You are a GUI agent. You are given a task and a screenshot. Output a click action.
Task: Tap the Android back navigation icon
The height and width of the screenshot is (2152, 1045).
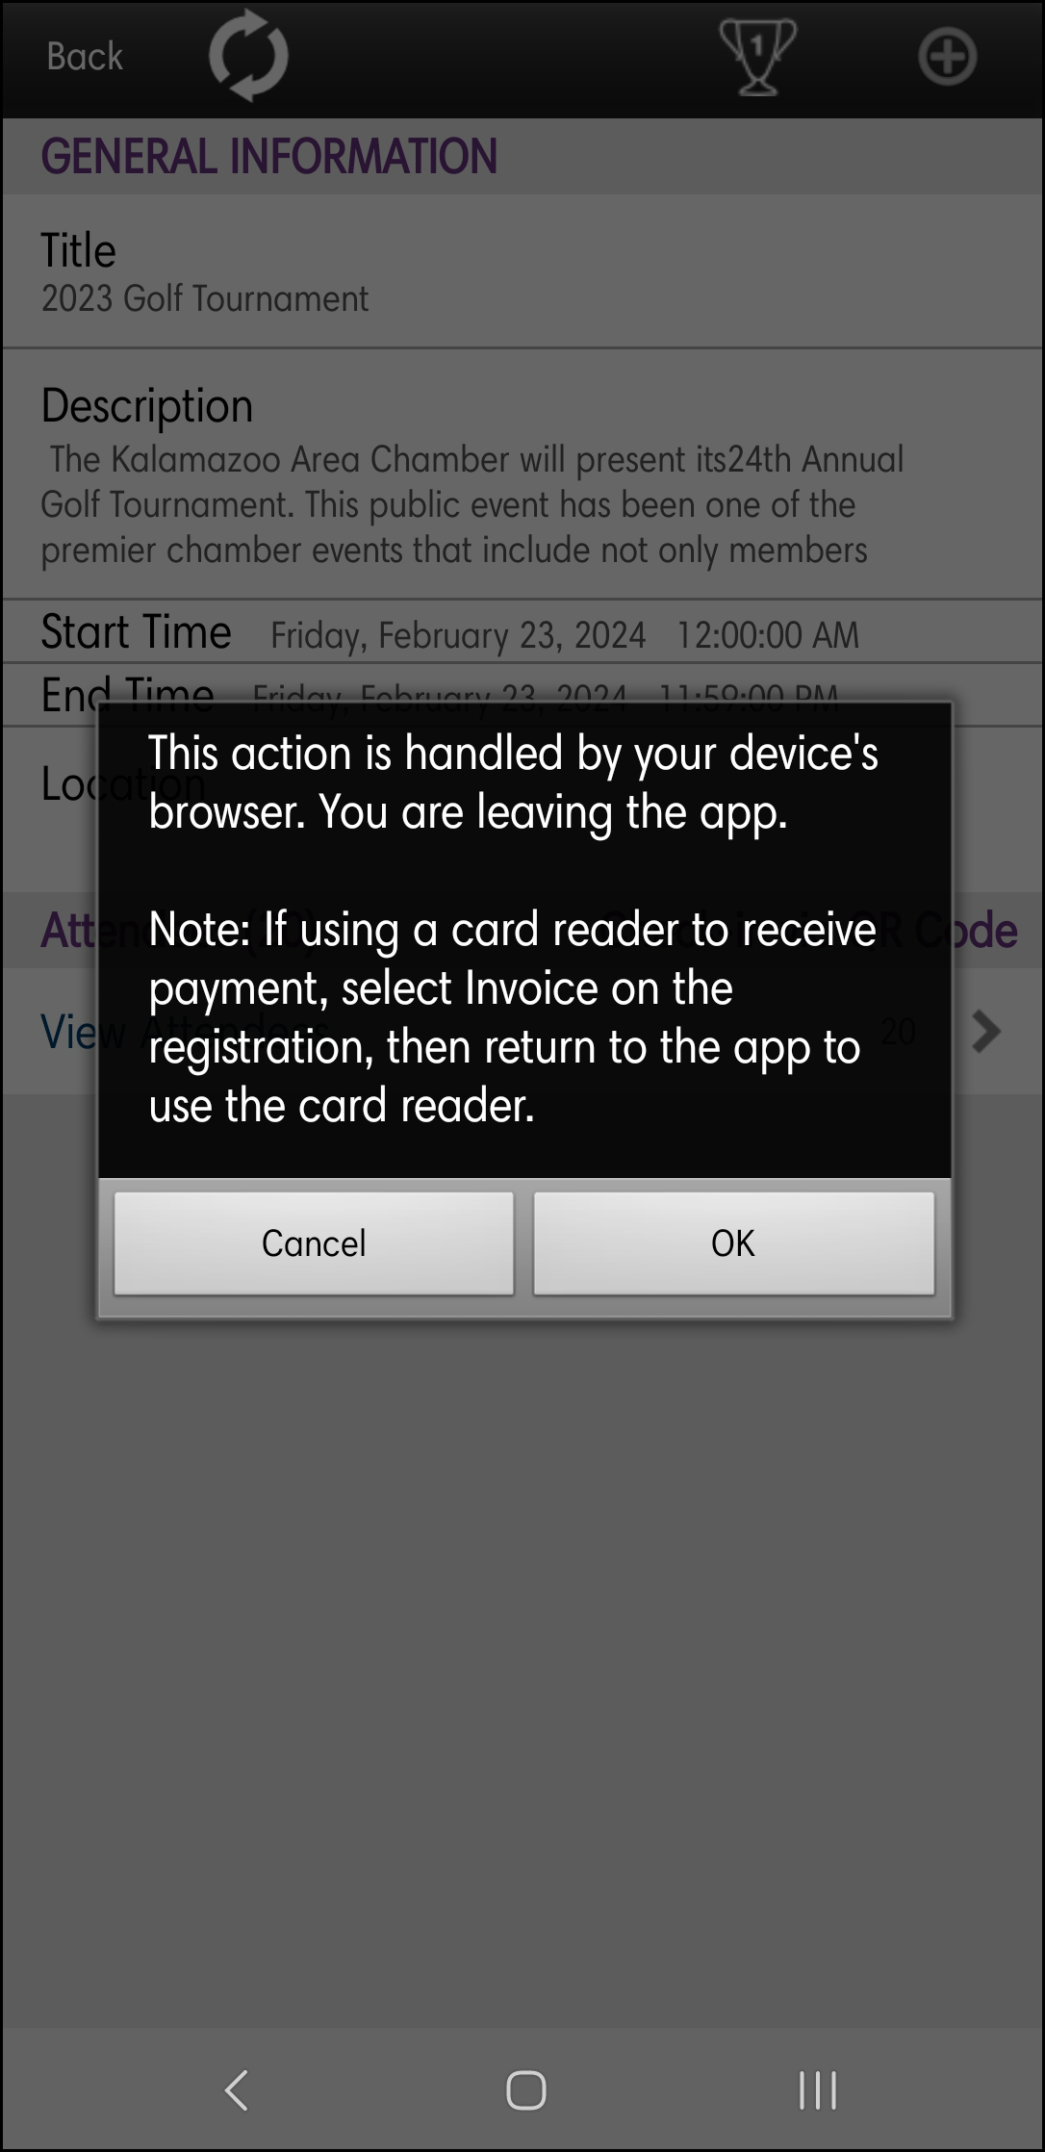point(237,2089)
